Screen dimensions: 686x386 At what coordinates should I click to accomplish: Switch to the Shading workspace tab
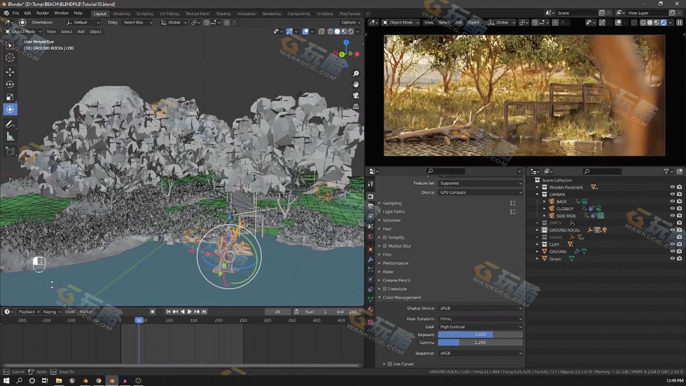(x=223, y=13)
